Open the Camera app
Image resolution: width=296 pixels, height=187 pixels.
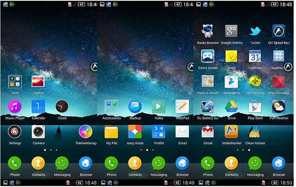click(x=38, y=132)
